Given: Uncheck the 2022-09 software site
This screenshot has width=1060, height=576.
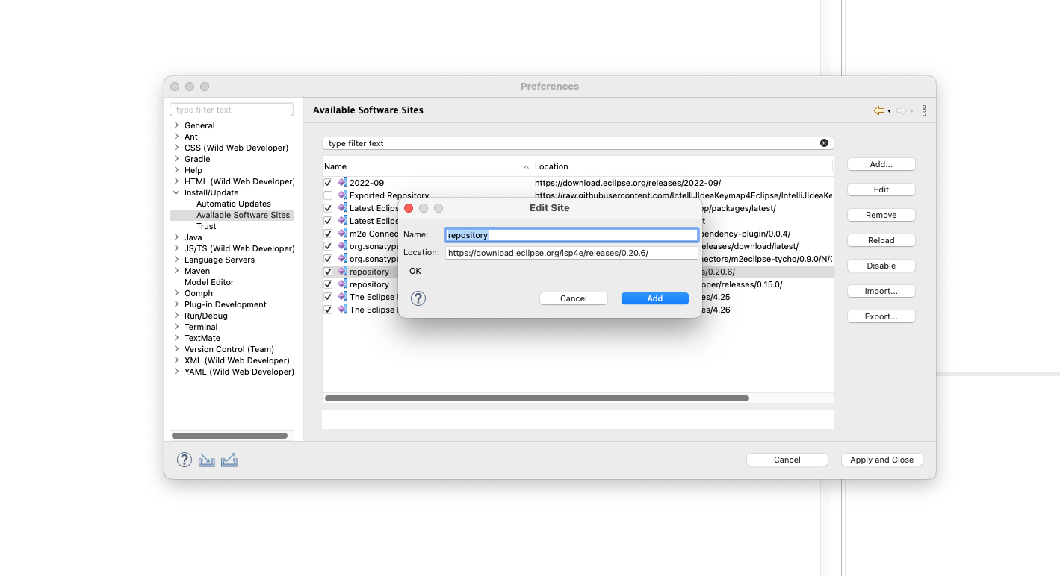Looking at the screenshot, I should (x=328, y=182).
